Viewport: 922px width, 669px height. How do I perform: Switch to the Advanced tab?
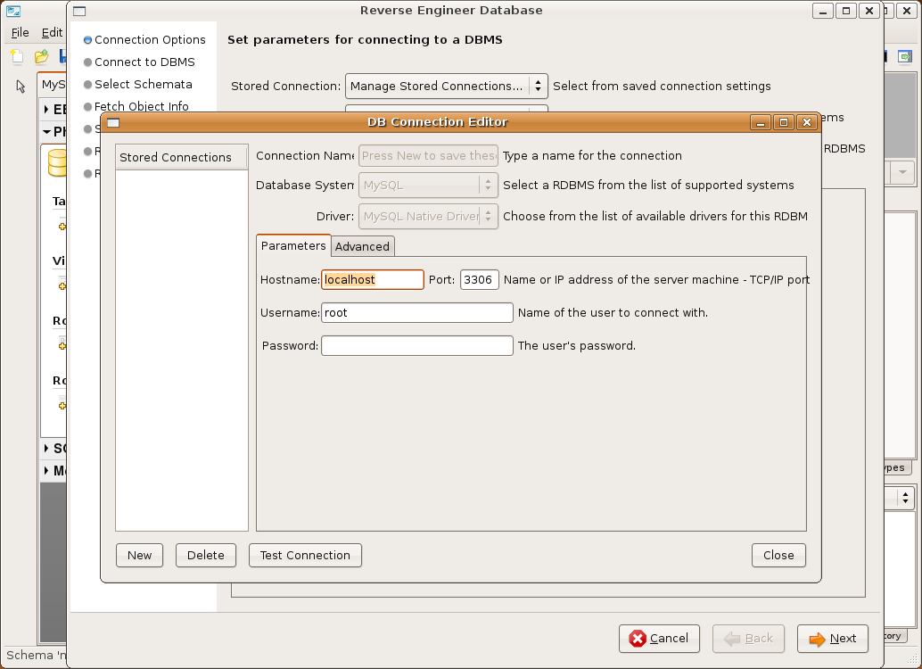coord(362,247)
